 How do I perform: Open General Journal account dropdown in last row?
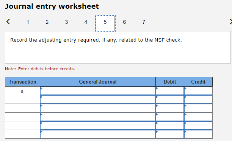[x=98, y=134]
